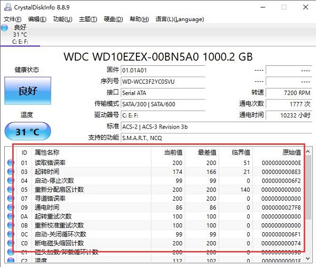Click status orb for row 04 启动-停止次数
The width and height of the screenshot is (316, 267).
[x=11, y=180]
